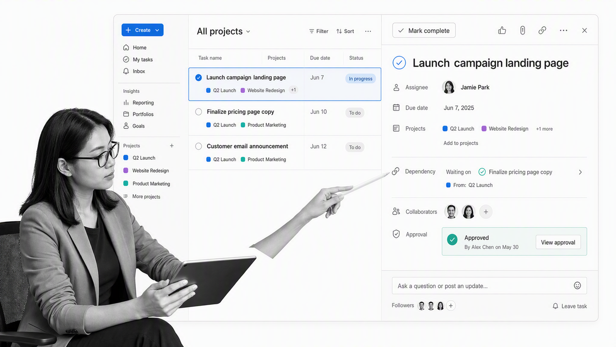Screen dimensions: 616x347
Task: Check off Customer email announcement task
Action: point(198,146)
